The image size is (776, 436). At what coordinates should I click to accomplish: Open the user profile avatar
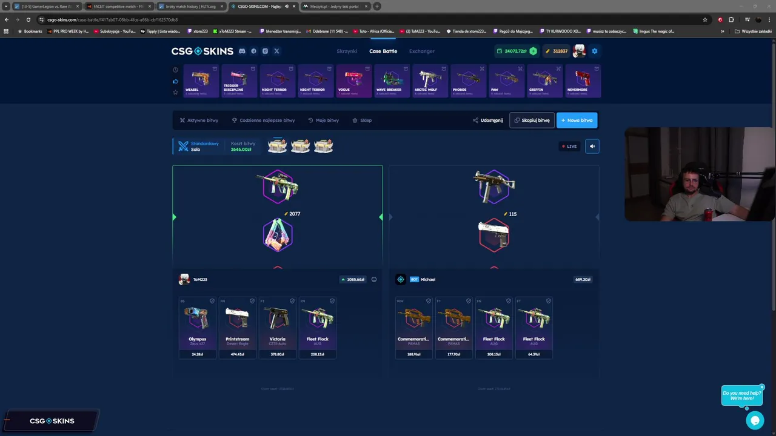579,51
